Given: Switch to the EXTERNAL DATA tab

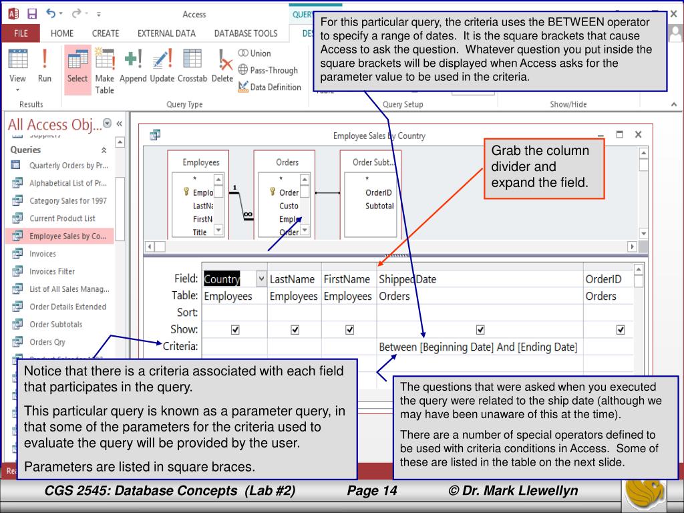Looking at the screenshot, I should (x=166, y=33).
